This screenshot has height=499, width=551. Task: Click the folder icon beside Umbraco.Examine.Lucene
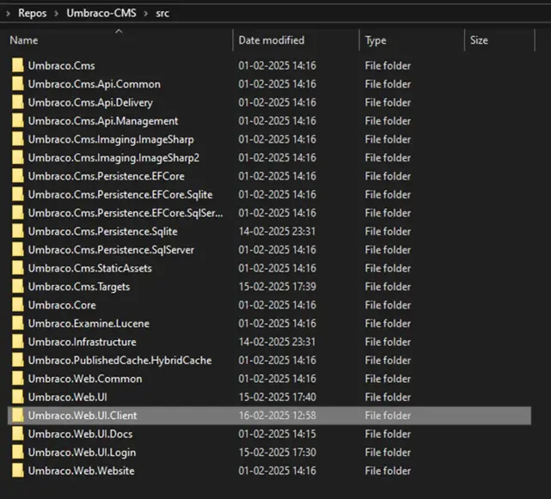tap(17, 324)
